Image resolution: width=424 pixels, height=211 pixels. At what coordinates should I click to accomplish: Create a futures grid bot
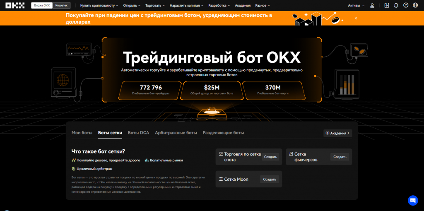pyautogui.click(x=340, y=157)
